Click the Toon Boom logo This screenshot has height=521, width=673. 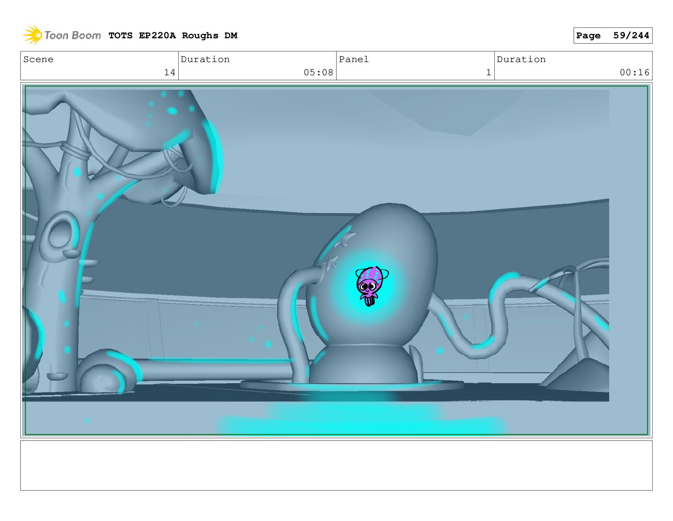pos(62,35)
